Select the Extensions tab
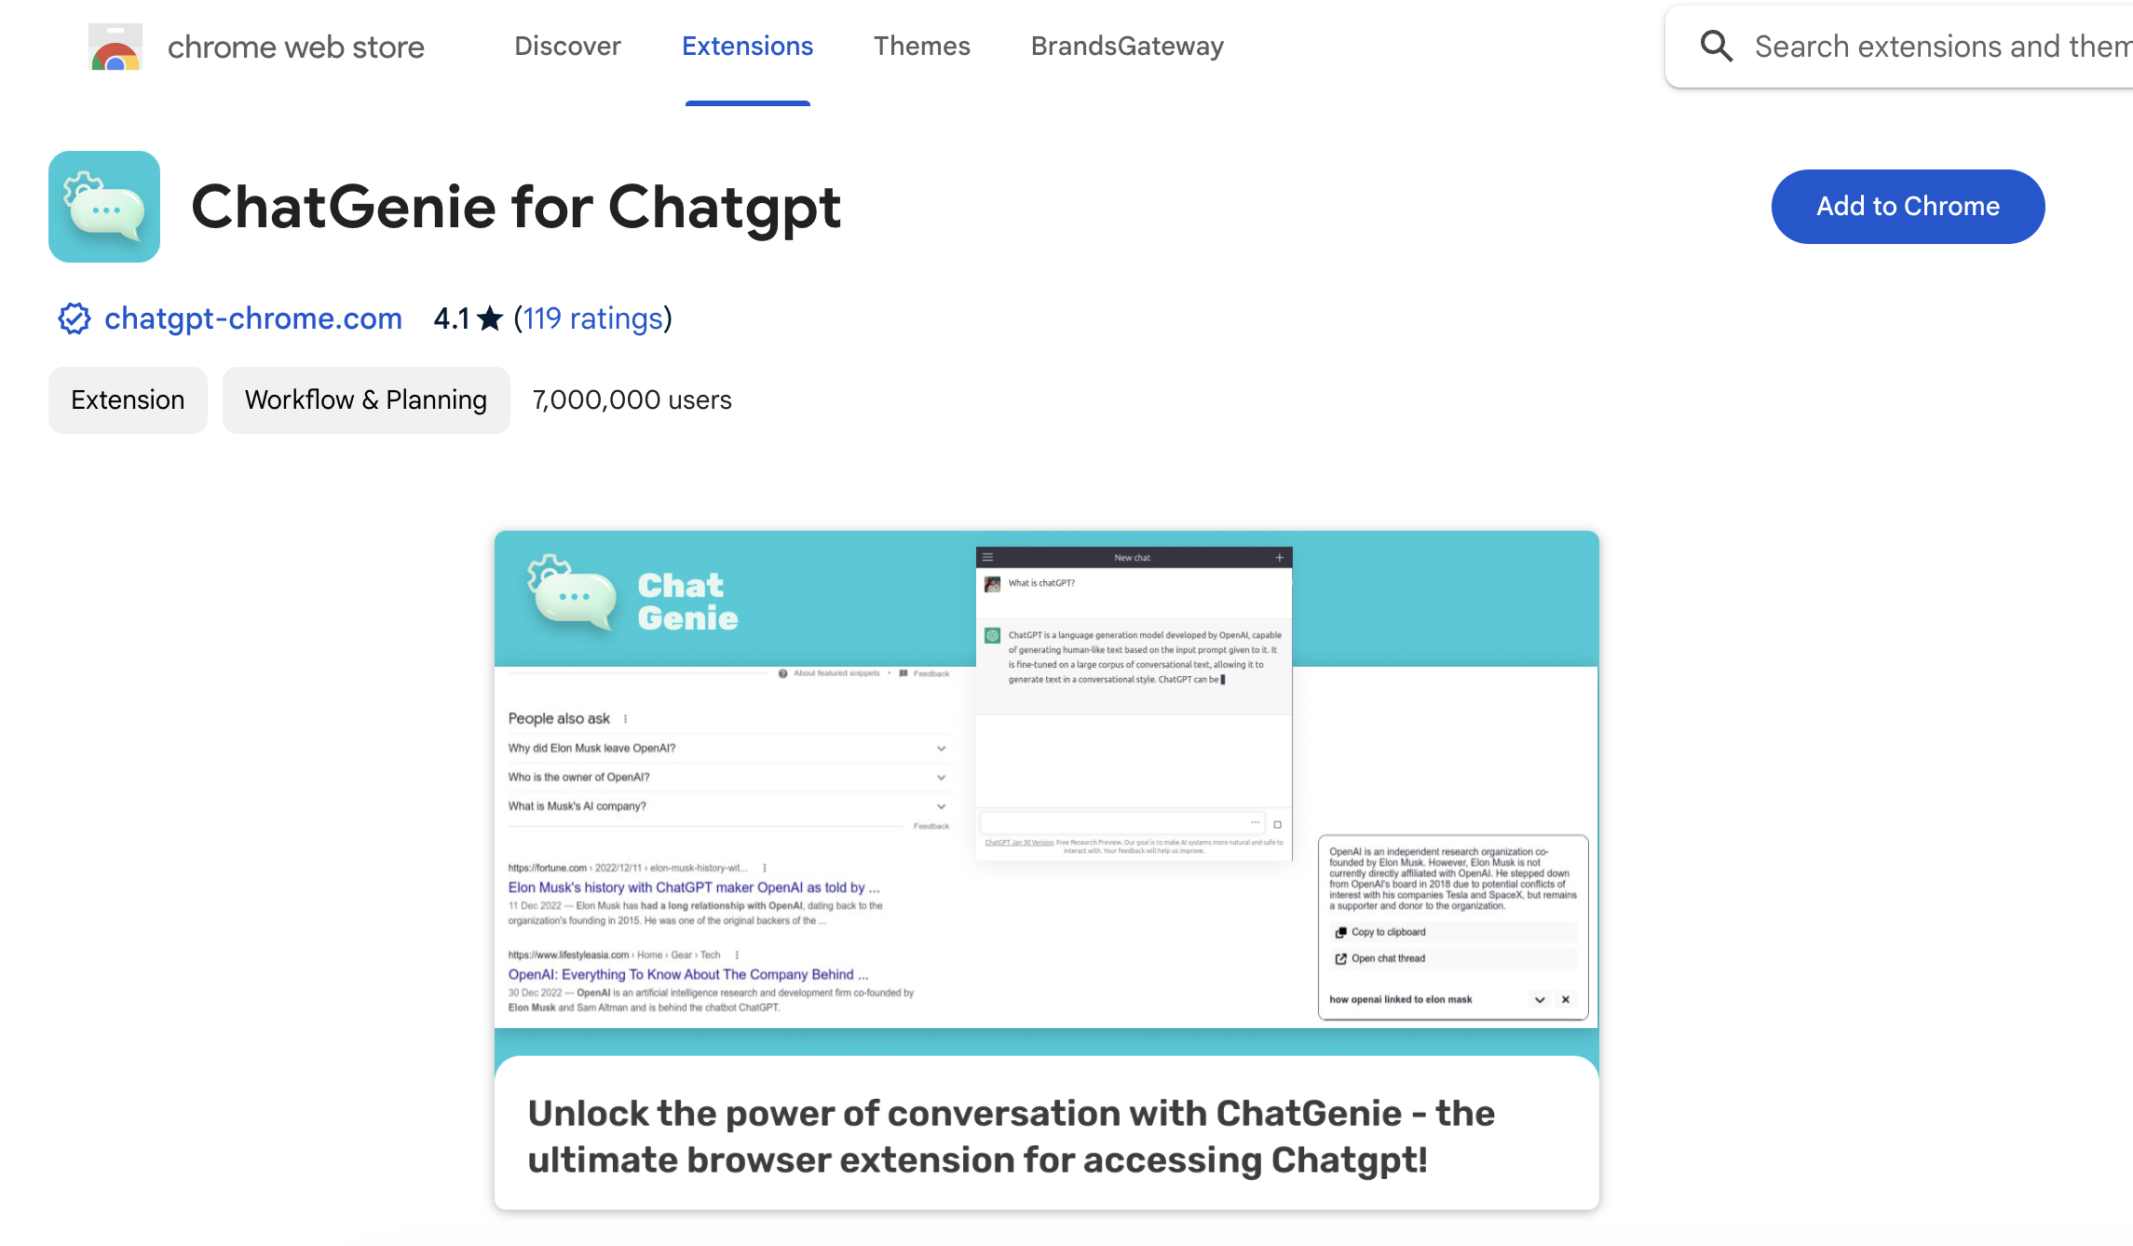This screenshot has width=2133, height=1246. 746,45
